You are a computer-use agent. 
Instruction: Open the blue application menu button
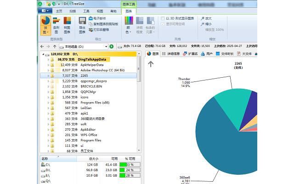(x=45, y=11)
